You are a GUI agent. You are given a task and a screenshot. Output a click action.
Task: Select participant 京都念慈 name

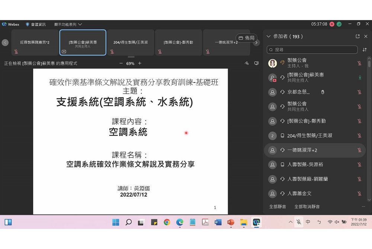click(298, 92)
